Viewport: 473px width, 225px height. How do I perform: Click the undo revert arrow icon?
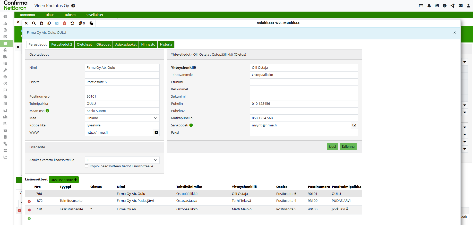72,23
